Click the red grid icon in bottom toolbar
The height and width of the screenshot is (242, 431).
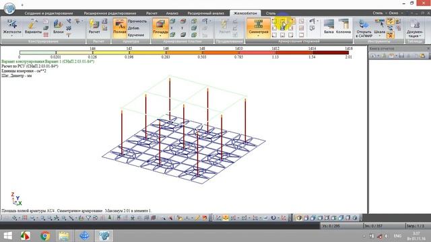coord(25,218)
